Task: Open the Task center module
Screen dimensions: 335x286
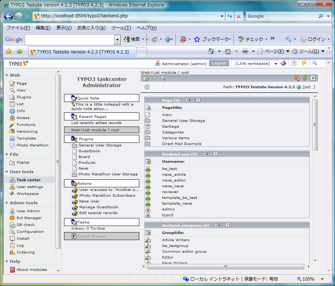Action: (29, 180)
